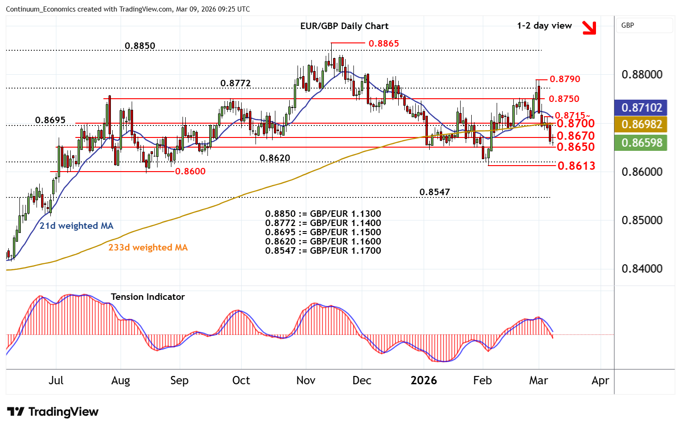Click the Continuum_Economics header attribution text
The width and height of the screenshot is (681, 429).
pos(128,9)
